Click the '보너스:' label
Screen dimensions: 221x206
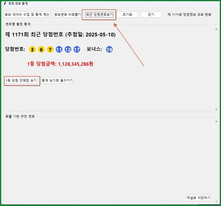94,49
